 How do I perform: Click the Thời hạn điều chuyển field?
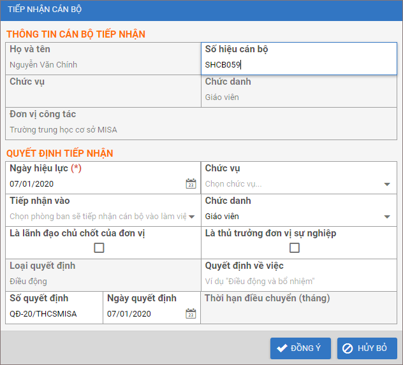(x=297, y=312)
